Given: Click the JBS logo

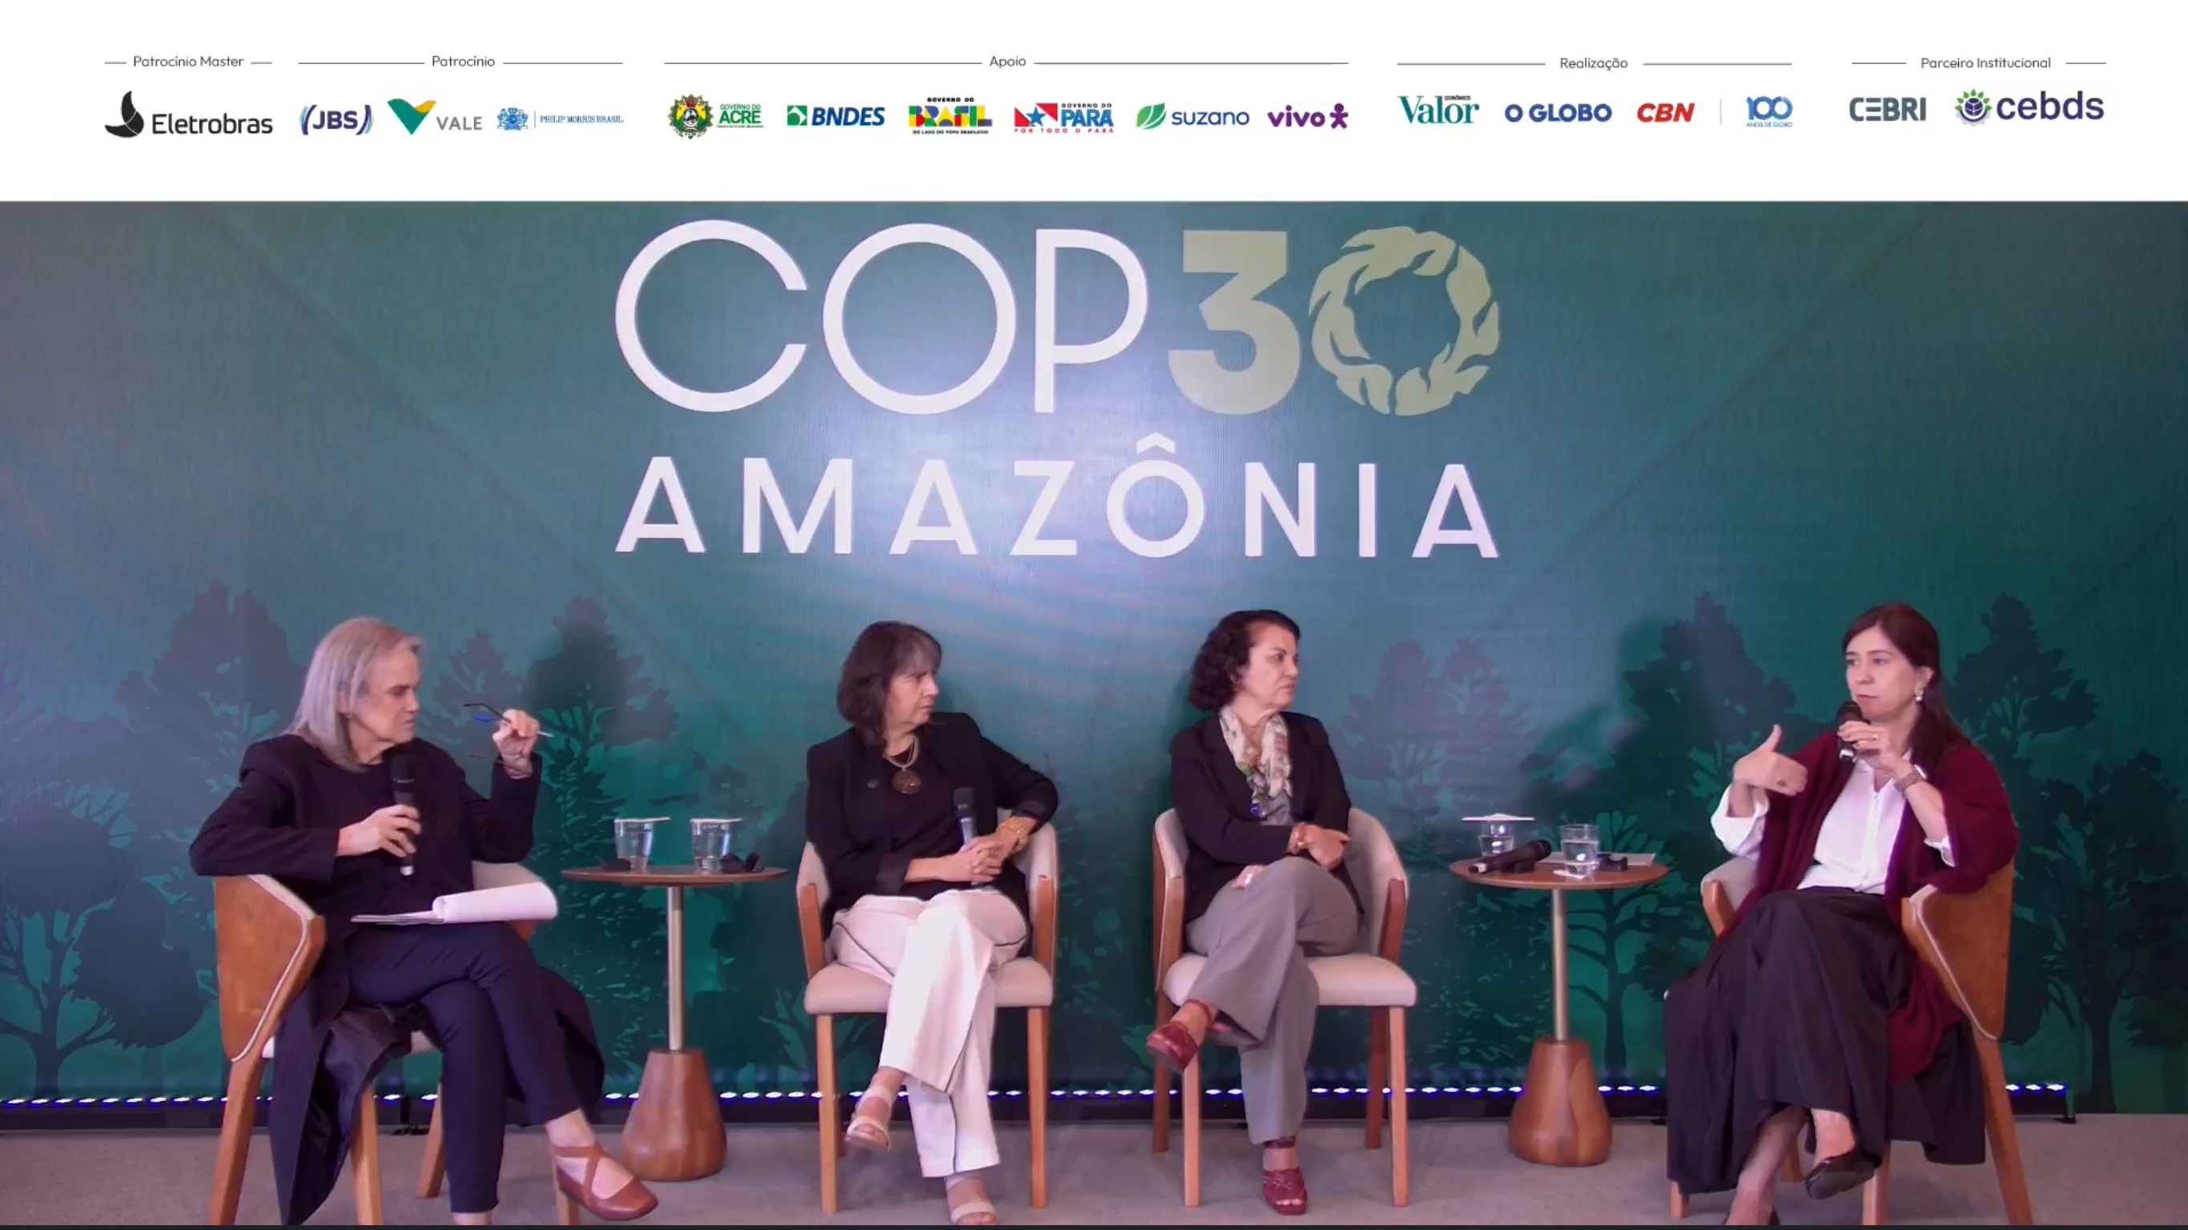Looking at the screenshot, I should point(336,119).
